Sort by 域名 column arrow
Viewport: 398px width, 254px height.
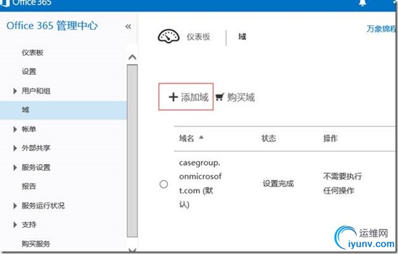201,137
